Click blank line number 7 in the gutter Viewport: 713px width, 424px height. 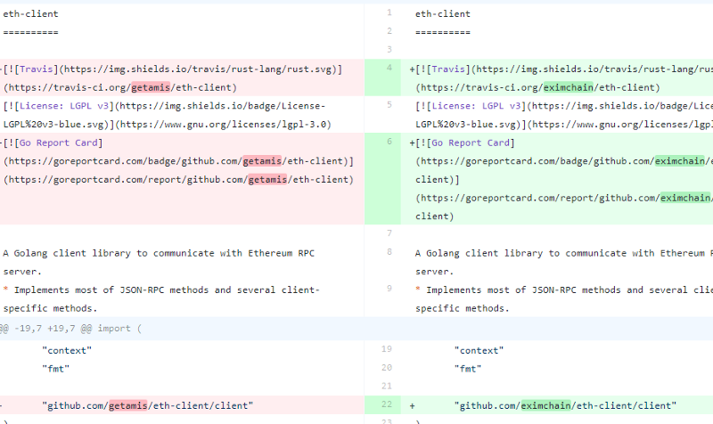389,233
